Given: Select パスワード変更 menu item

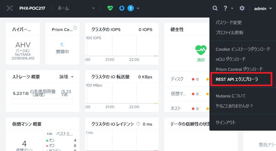Looking at the screenshot, I should point(229,23).
